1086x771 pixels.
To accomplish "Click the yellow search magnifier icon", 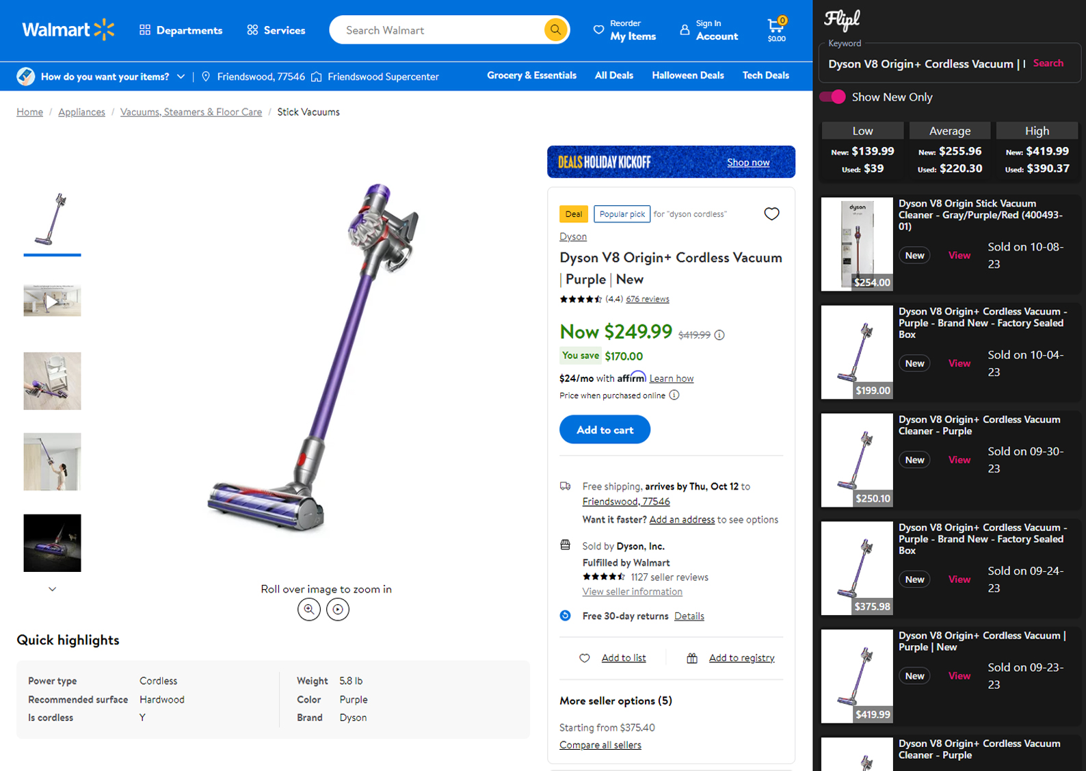I will (x=555, y=30).
